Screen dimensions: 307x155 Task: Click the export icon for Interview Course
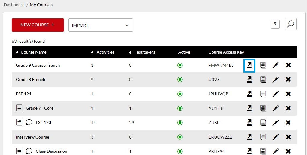(249, 137)
